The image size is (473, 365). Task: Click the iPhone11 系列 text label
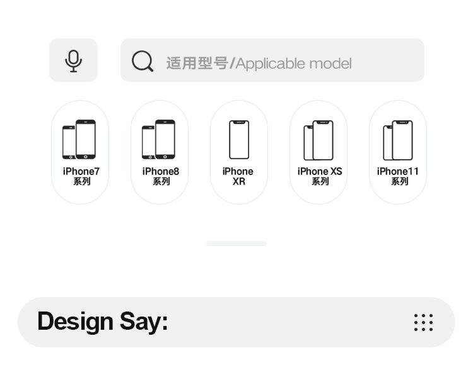pyautogui.click(x=398, y=176)
